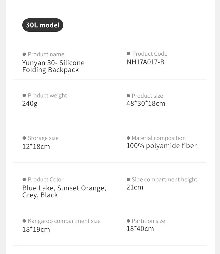Click the 18*40cm partition size value
The height and width of the screenshot is (254, 220).
(x=140, y=229)
